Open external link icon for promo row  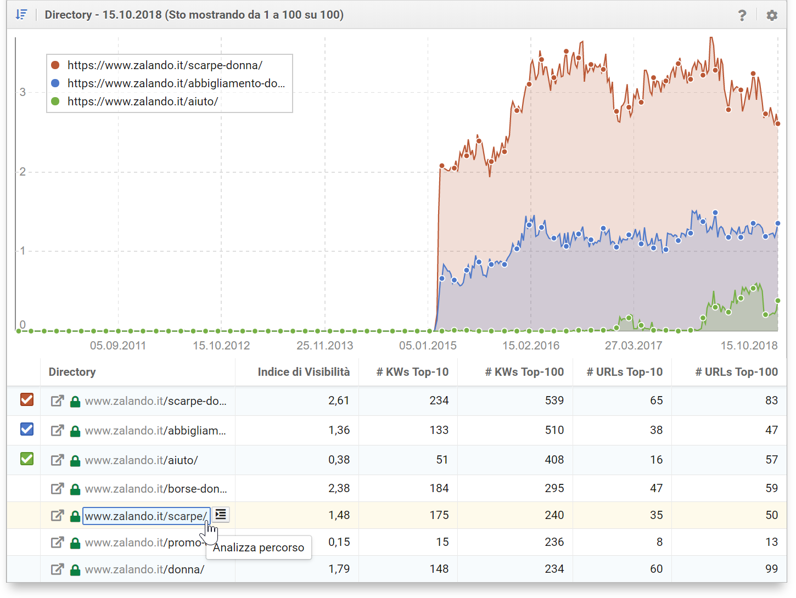point(57,543)
